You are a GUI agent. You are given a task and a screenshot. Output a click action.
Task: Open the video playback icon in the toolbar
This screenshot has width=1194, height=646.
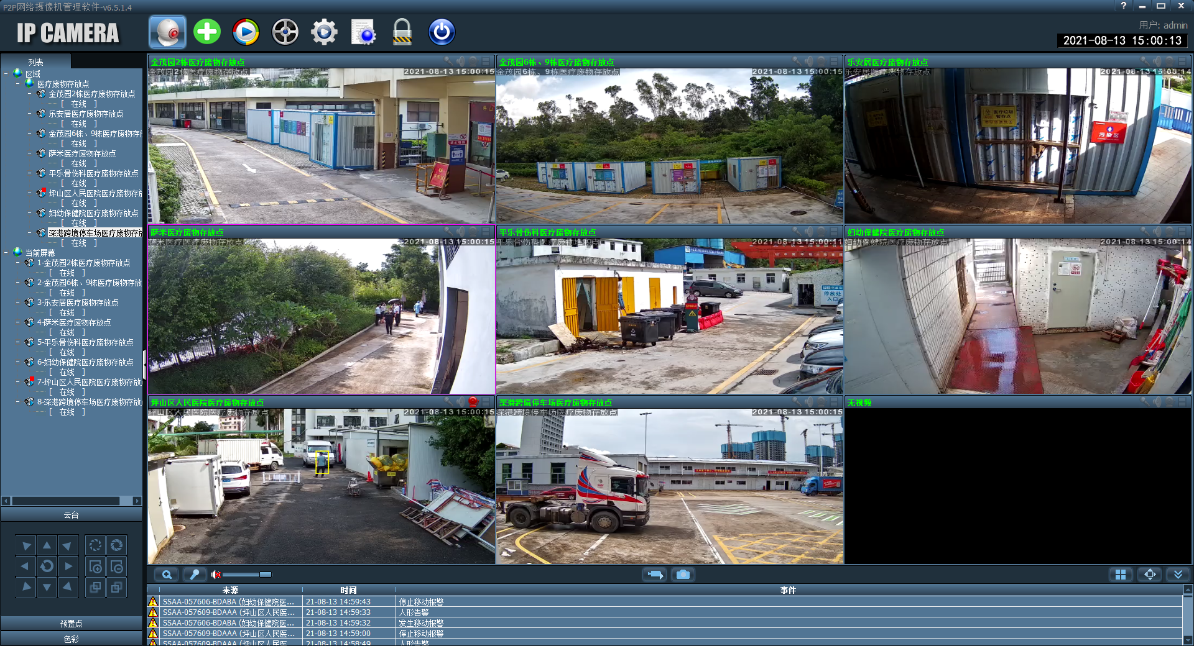tap(246, 32)
